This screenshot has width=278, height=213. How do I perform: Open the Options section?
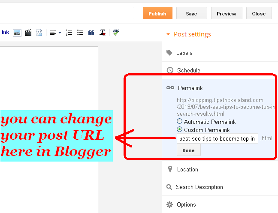(x=220, y=204)
